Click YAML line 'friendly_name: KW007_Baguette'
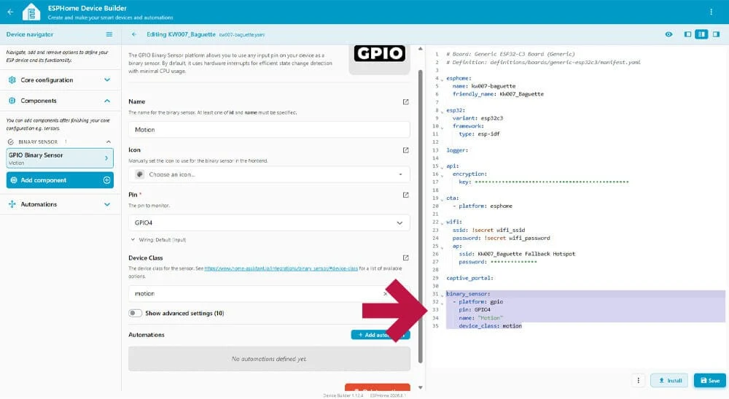Image resolution: width=729 pixels, height=399 pixels. [498, 94]
